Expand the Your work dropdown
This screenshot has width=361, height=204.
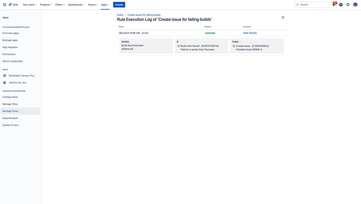click(x=30, y=5)
